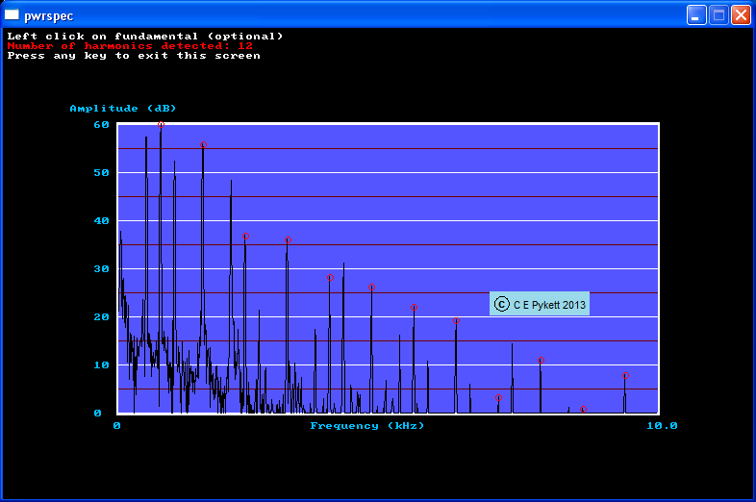Select the second harmonic marker near 56 dB
The width and height of the screenshot is (756, 502).
tap(203, 144)
